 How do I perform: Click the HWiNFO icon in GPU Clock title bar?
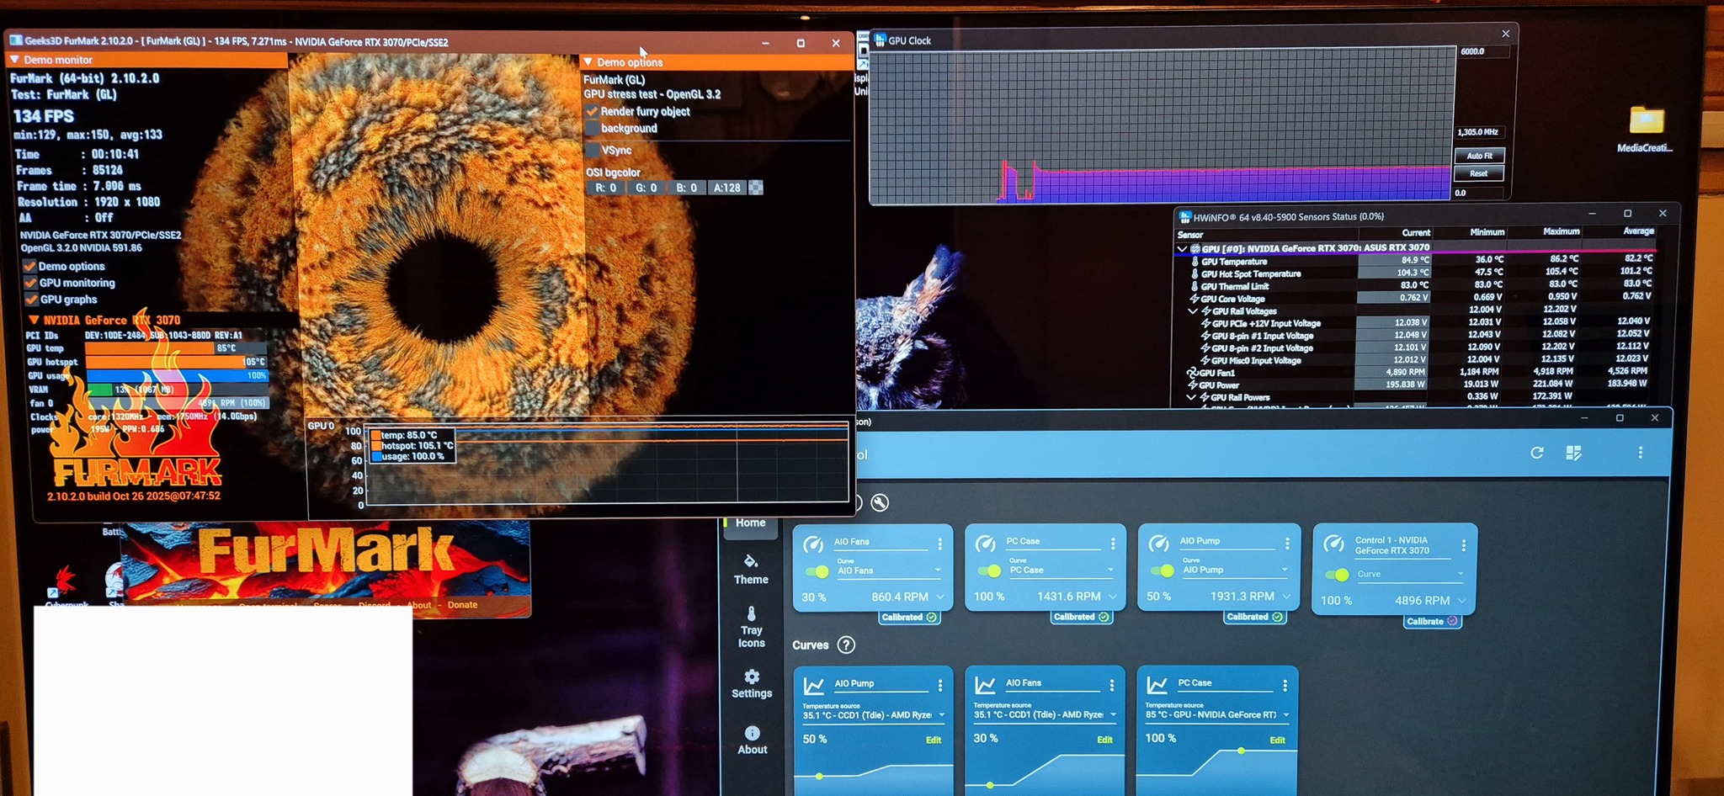881,40
